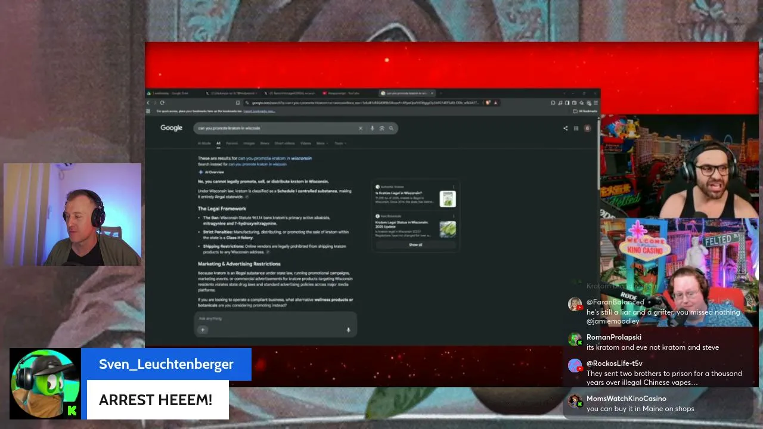Viewport: 763px width, 429px height.
Task: Click the corrected 'wisconsin' results link
Action: pyautogui.click(x=275, y=158)
